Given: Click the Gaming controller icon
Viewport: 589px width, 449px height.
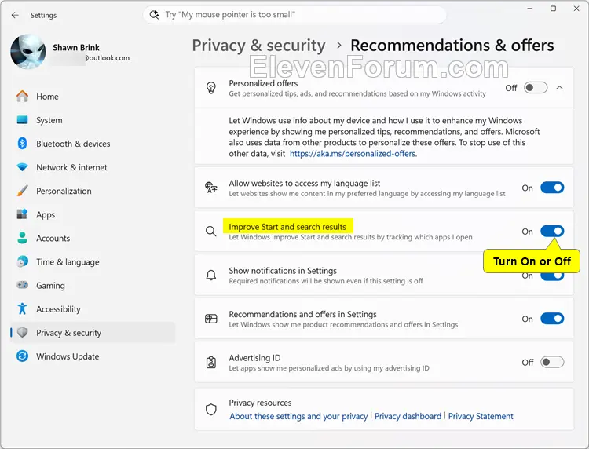Looking at the screenshot, I should pyautogui.click(x=23, y=285).
